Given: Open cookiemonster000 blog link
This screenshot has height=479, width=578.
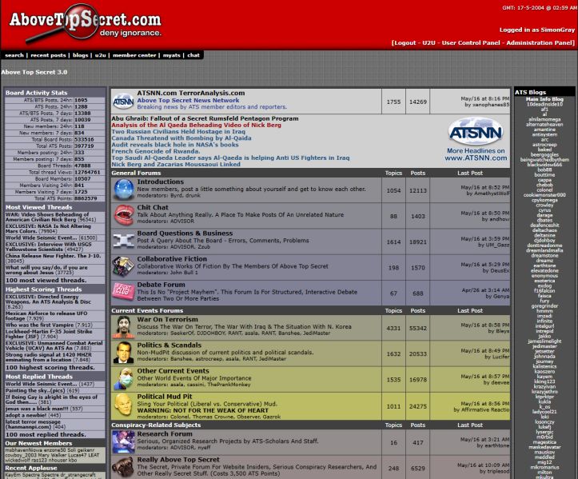Looking at the screenshot, I should tap(544, 194).
